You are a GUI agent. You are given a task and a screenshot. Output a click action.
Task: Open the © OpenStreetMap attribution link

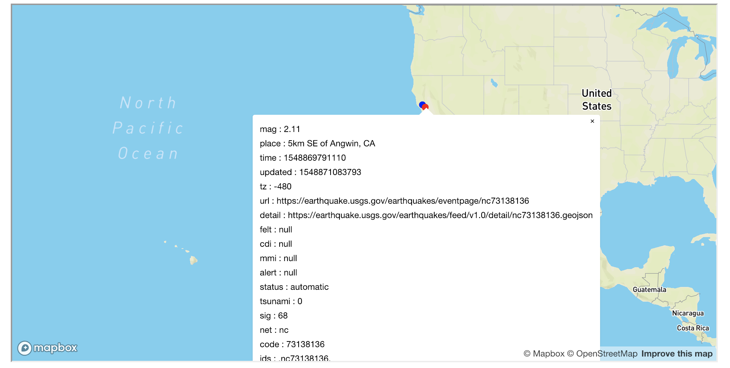(603, 354)
